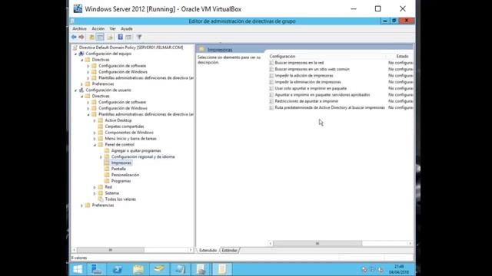Select 'Buscar impresoras en un sitio web común'
This screenshot has width=492, height=276.
click(x=312, y=69)
